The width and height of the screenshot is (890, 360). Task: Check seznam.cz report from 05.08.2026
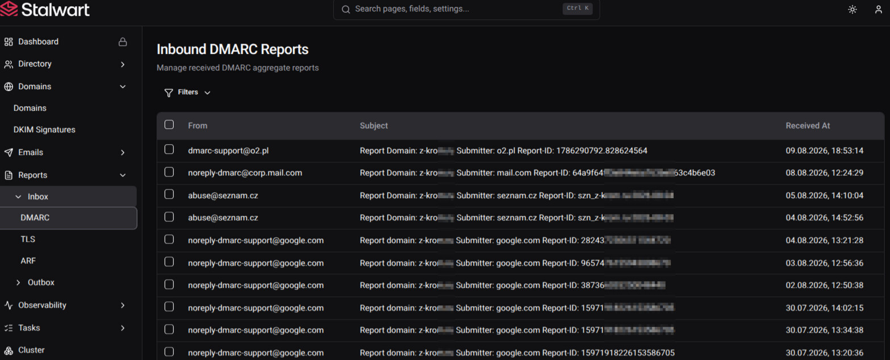click(169, 194)
